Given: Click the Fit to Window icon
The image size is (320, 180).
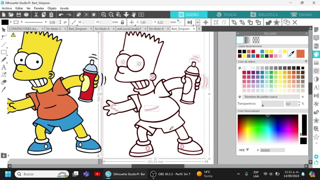Looking at the screenshot, I should point(141,14).
